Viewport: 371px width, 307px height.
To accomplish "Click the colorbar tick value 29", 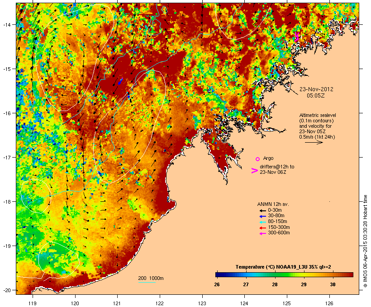I will click(x=304, y=284).
